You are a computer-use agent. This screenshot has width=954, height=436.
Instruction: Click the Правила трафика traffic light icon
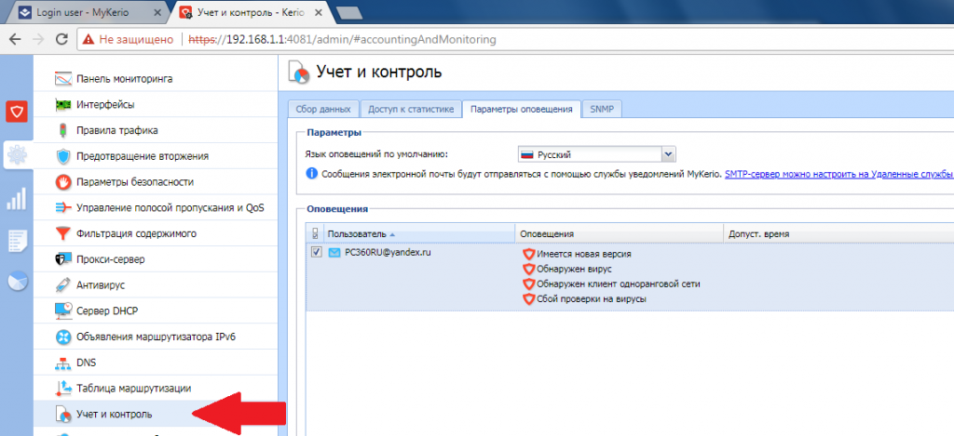click(x=63, y=130)
